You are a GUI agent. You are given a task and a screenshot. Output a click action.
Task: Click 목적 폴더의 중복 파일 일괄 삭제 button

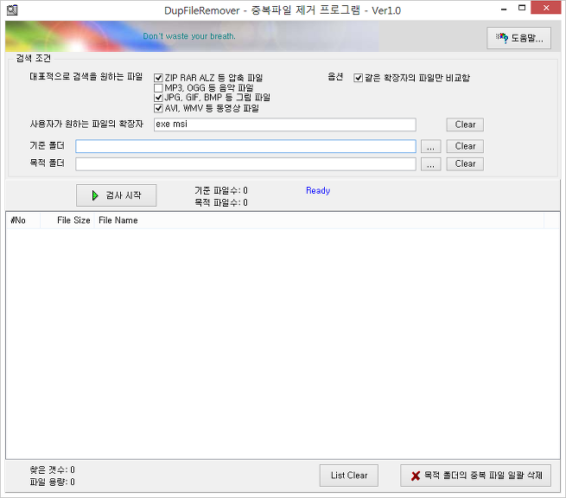point(476,476)
